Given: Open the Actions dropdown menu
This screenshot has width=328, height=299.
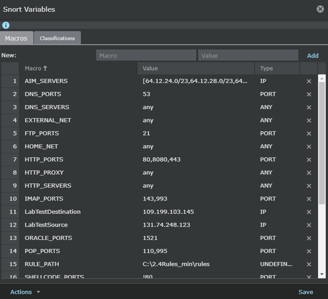Looking at the screenshot, I should coord(25,292).
